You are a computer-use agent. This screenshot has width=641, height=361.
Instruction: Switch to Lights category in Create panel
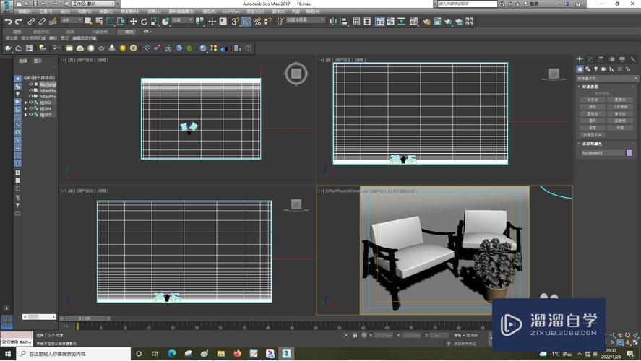tap(598, 69)
